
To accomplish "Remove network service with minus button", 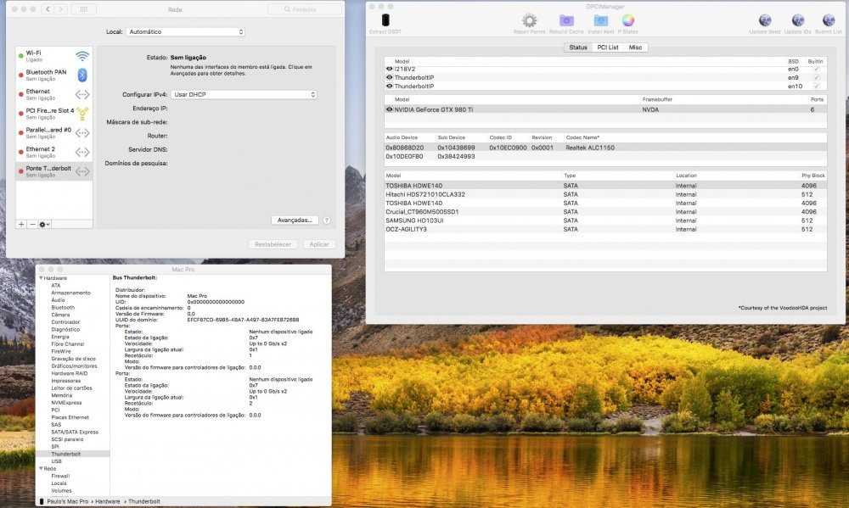I will [x=32, y=224].
